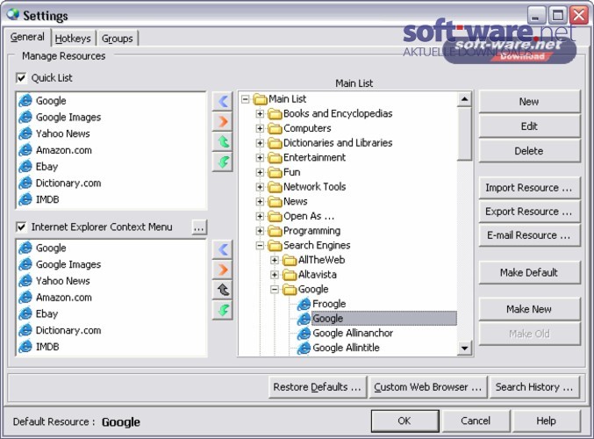This screenshot has height=439, width=594.
Task: Uncheck the Quick List checkbox
Action: 21,78
